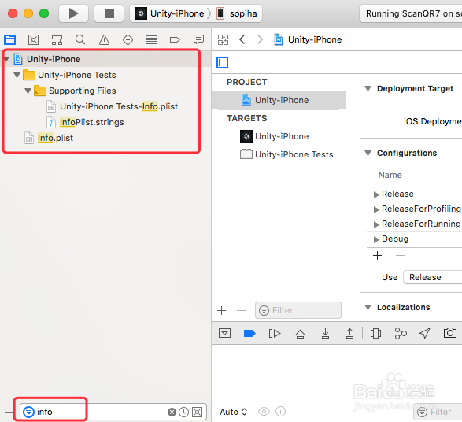Add a new target with plus
The width and height of the screenshot is (462, 422).
click(x=222, y=310)
